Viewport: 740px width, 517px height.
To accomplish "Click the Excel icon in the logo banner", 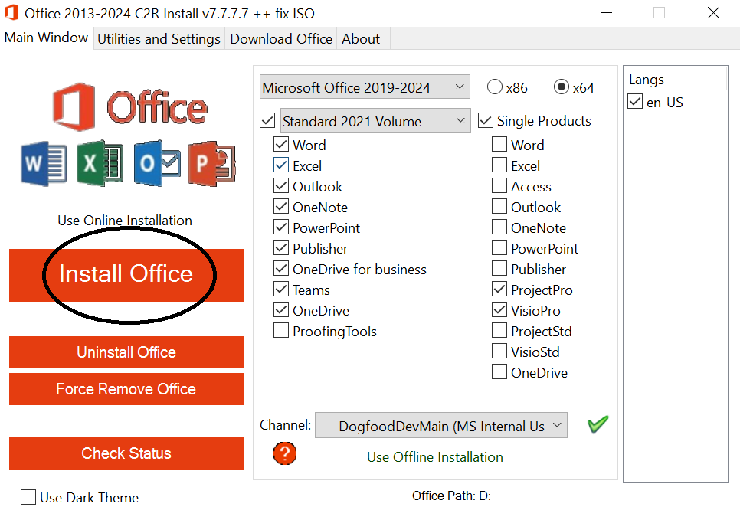I will coord(100,163).
